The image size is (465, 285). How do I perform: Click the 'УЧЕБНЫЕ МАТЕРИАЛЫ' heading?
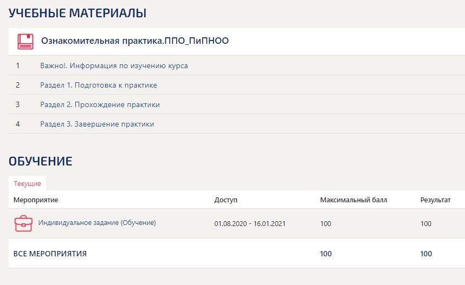point(77,13)
